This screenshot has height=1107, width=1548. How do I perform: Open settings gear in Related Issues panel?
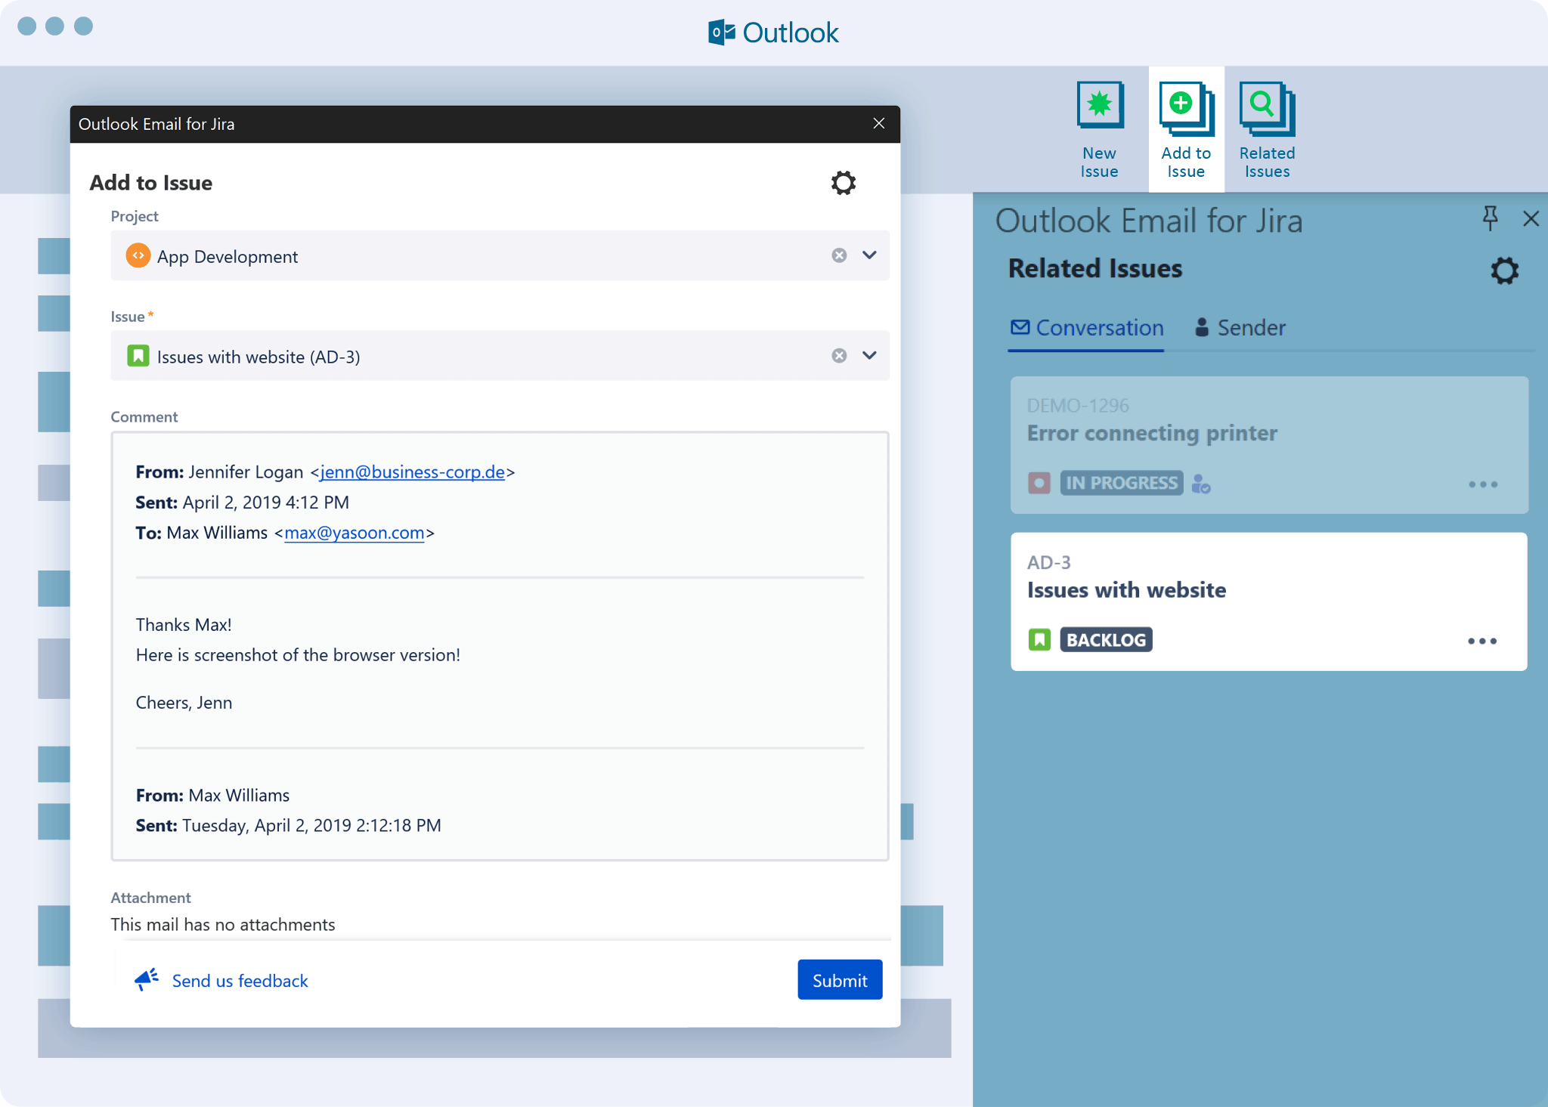(x=1504, y=271)
